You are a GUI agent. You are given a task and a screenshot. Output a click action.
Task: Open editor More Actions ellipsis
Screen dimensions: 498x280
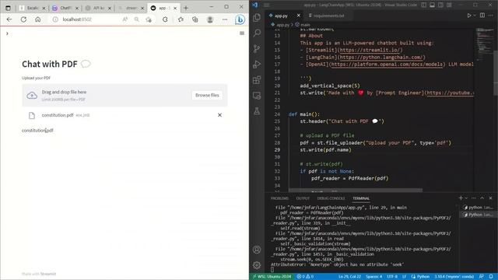pos(491,16)
